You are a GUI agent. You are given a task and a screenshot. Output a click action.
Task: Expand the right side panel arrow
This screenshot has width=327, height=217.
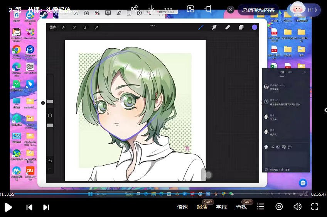[x=325, y=110]
